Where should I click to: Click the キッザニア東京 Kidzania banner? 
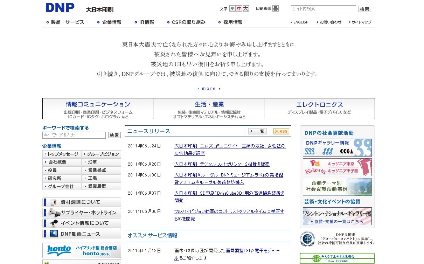point(337,167)
